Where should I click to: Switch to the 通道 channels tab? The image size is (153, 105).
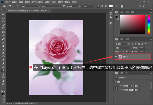(122, 39)
